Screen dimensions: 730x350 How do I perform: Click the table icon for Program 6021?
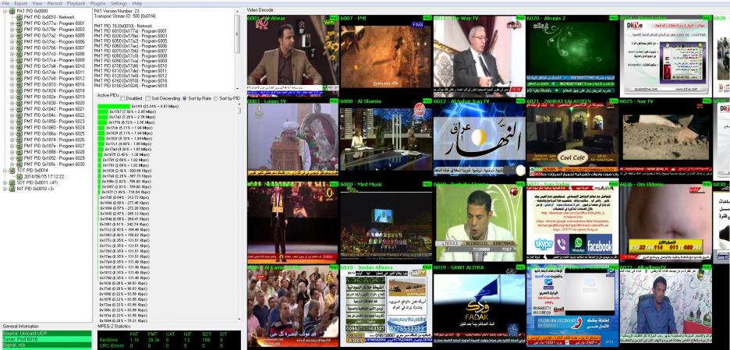click(19, 109)
